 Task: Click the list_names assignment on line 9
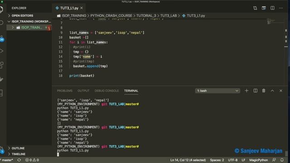click(107, 33)
